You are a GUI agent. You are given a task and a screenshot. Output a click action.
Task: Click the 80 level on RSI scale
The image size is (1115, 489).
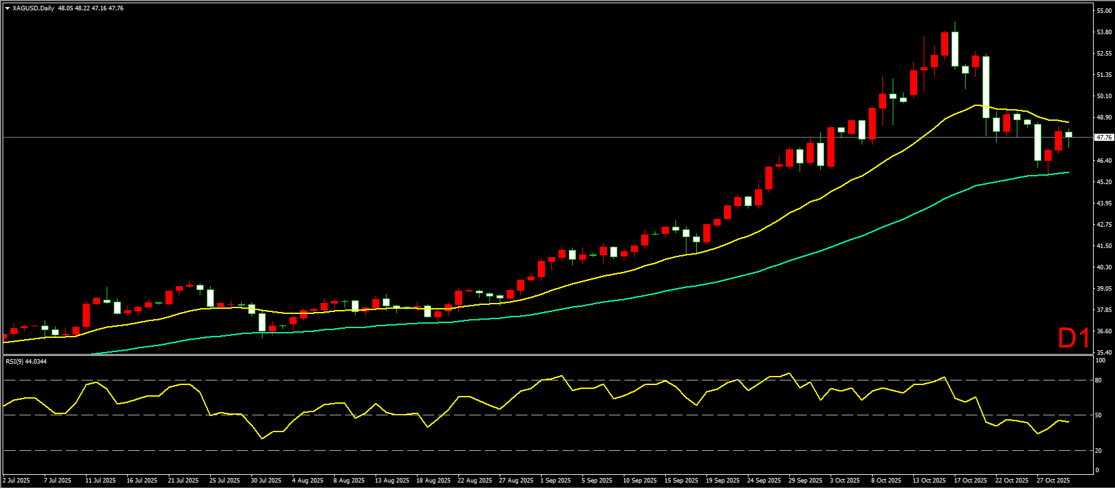coord(1098,380)
